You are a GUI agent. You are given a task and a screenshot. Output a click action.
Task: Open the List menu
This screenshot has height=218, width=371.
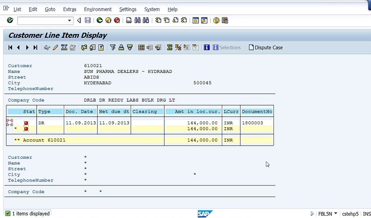[17, 9]
